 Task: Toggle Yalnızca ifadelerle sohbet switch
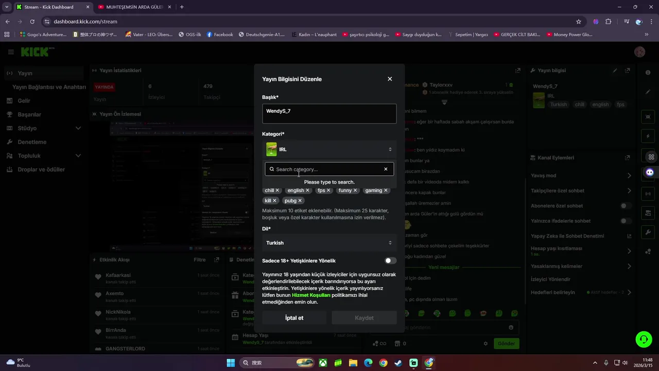[x=626, y=221]
